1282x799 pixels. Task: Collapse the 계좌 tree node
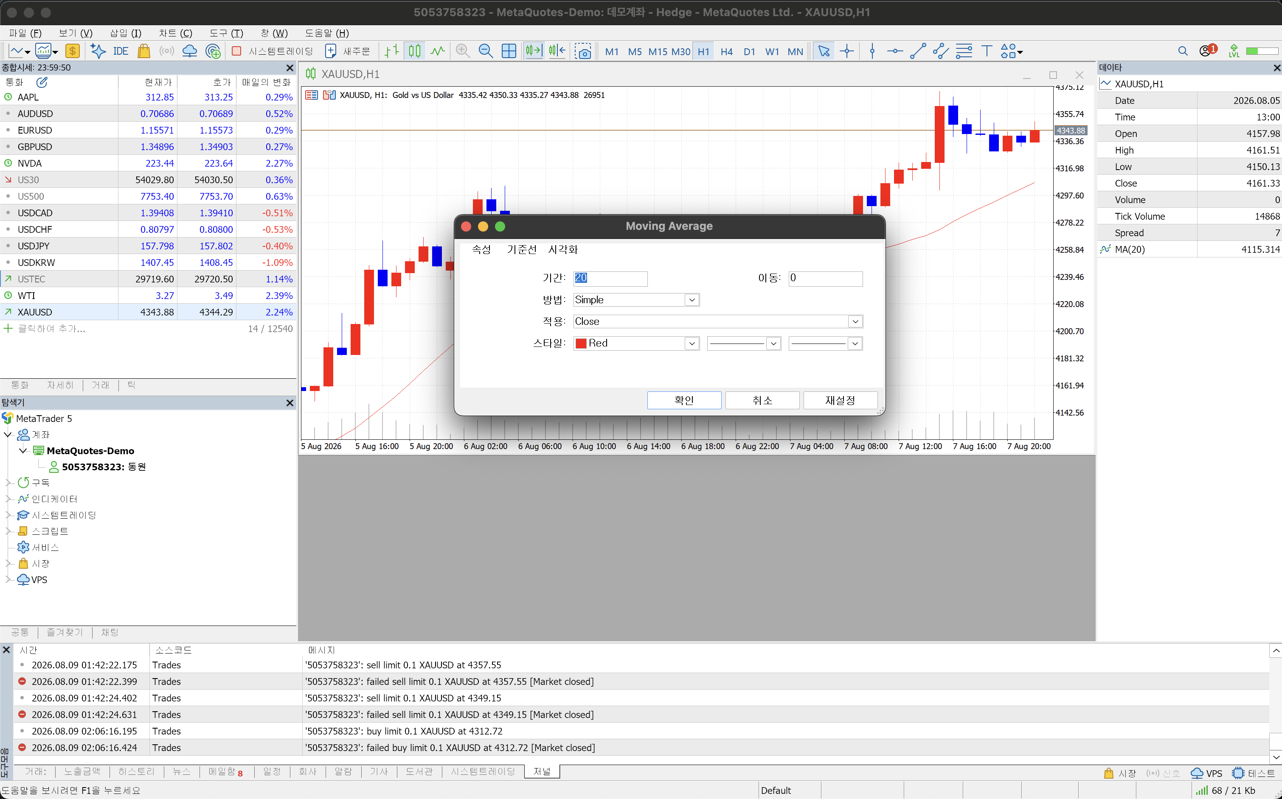[8, 434]
